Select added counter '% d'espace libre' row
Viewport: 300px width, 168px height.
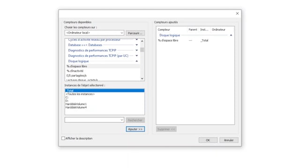[x=195, y=41]
